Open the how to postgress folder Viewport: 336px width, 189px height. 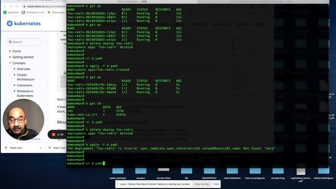(255, 173)
